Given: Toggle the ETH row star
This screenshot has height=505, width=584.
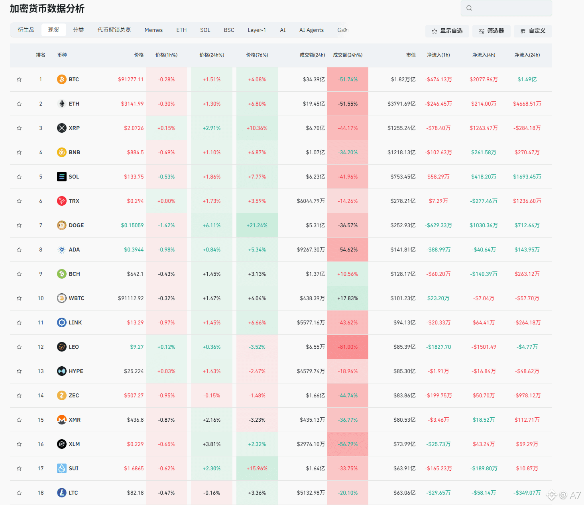Looking at the screenshot, I should click(x=19, y=104).
